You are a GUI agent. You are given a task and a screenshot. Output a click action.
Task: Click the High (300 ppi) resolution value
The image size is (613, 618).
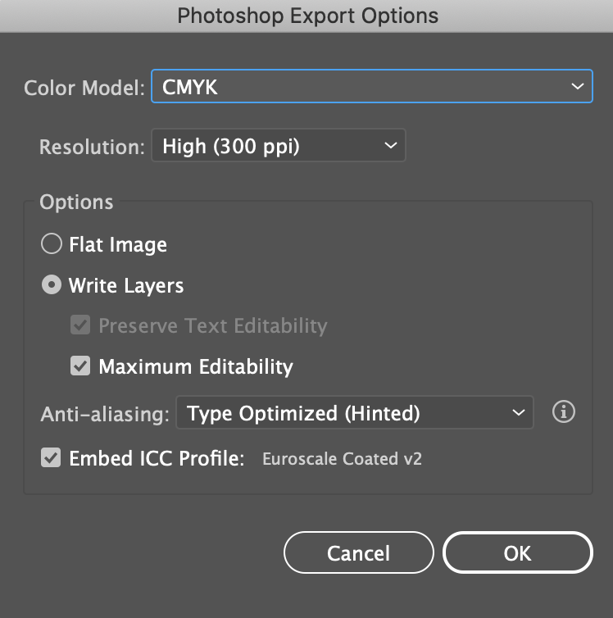231,147
